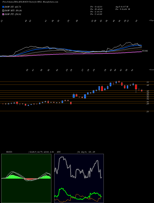The width and height of the screenshot is (154, 203).
Task: Click the last red candlestick on the right
Action: point(142,90)
